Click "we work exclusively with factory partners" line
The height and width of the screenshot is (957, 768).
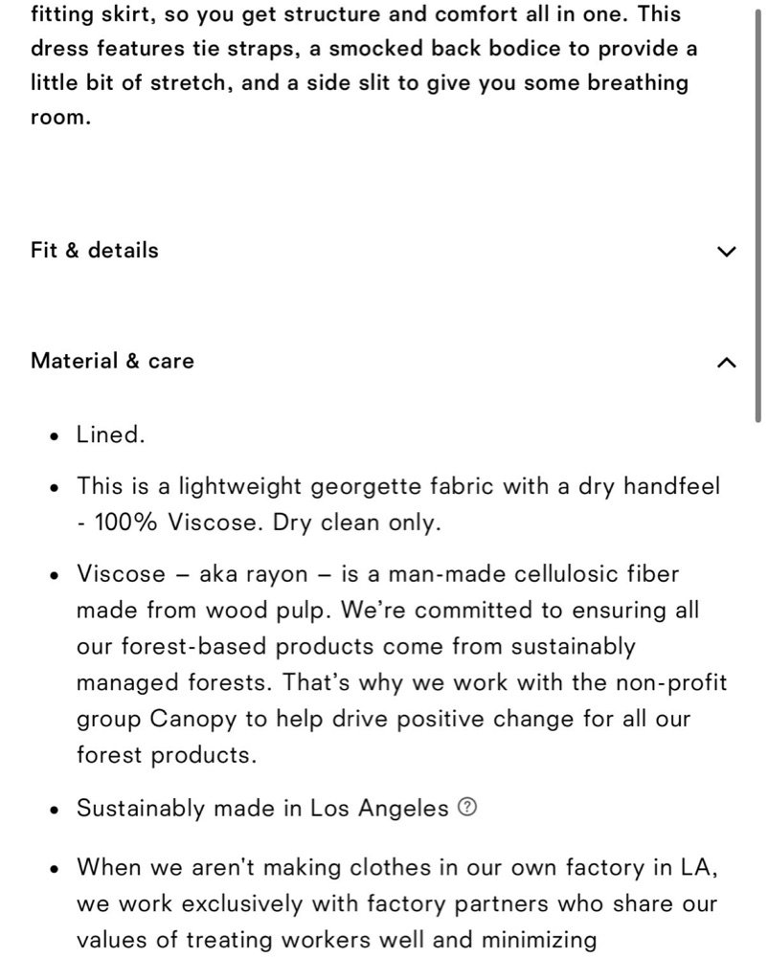[x=396, y=904]
